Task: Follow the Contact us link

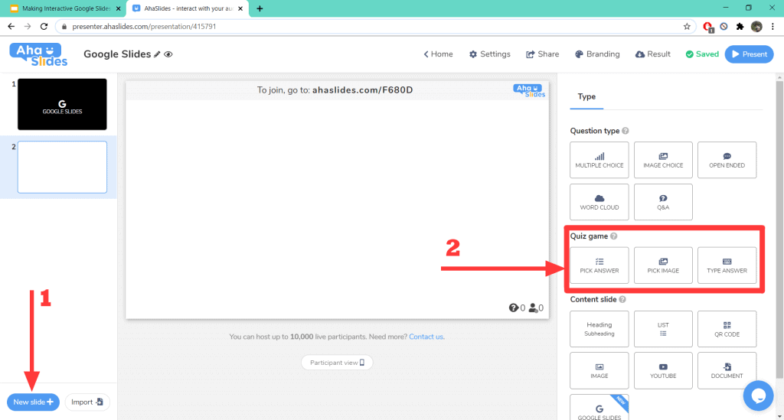Action: 426,337
